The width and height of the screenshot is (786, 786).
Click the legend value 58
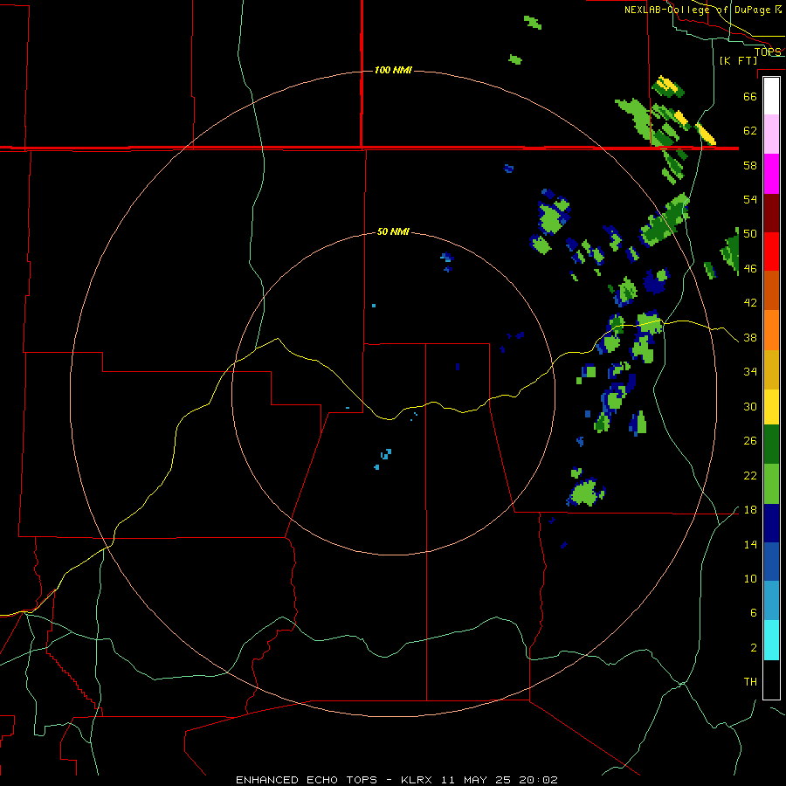750,165
